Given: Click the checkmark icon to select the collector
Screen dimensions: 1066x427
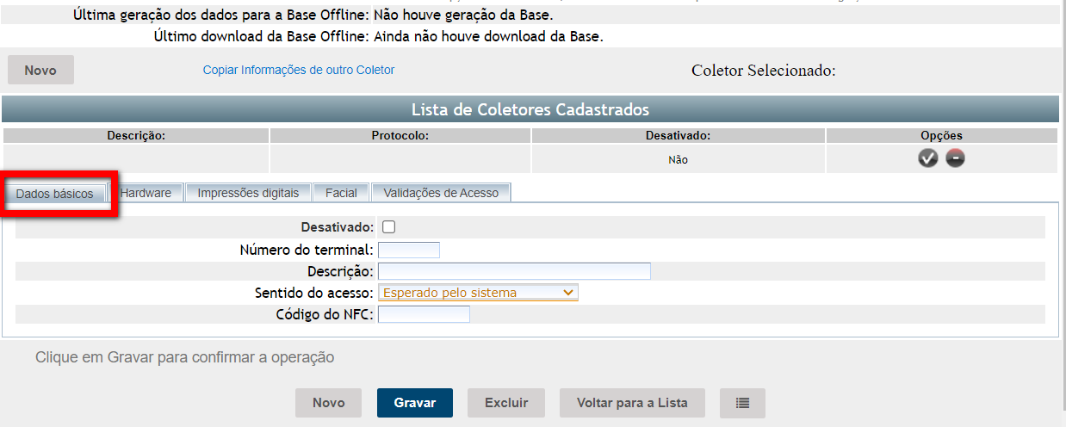Looking at the screenshot, I should [x=927, y=158].
